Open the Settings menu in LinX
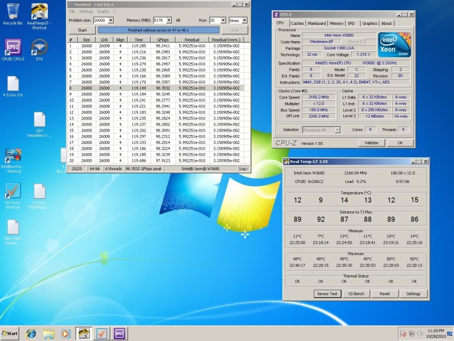This screenshot has height=341, width=454. click(86, 11)
